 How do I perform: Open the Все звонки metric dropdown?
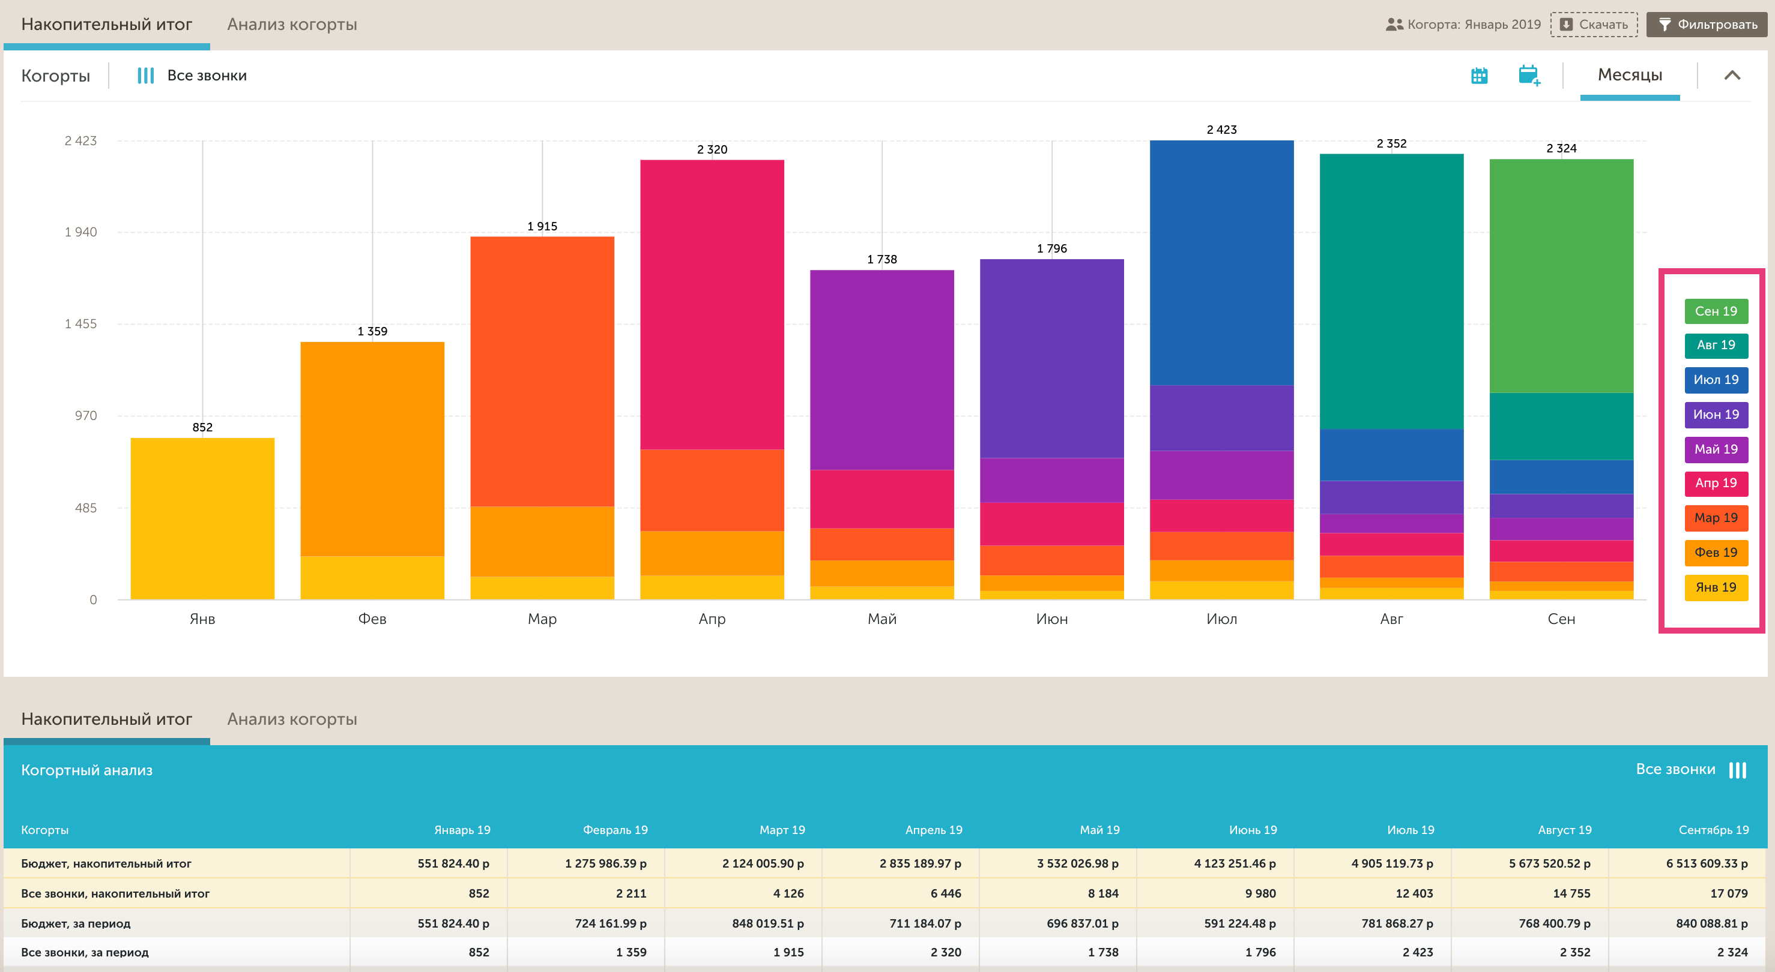(x=207, y=76)
